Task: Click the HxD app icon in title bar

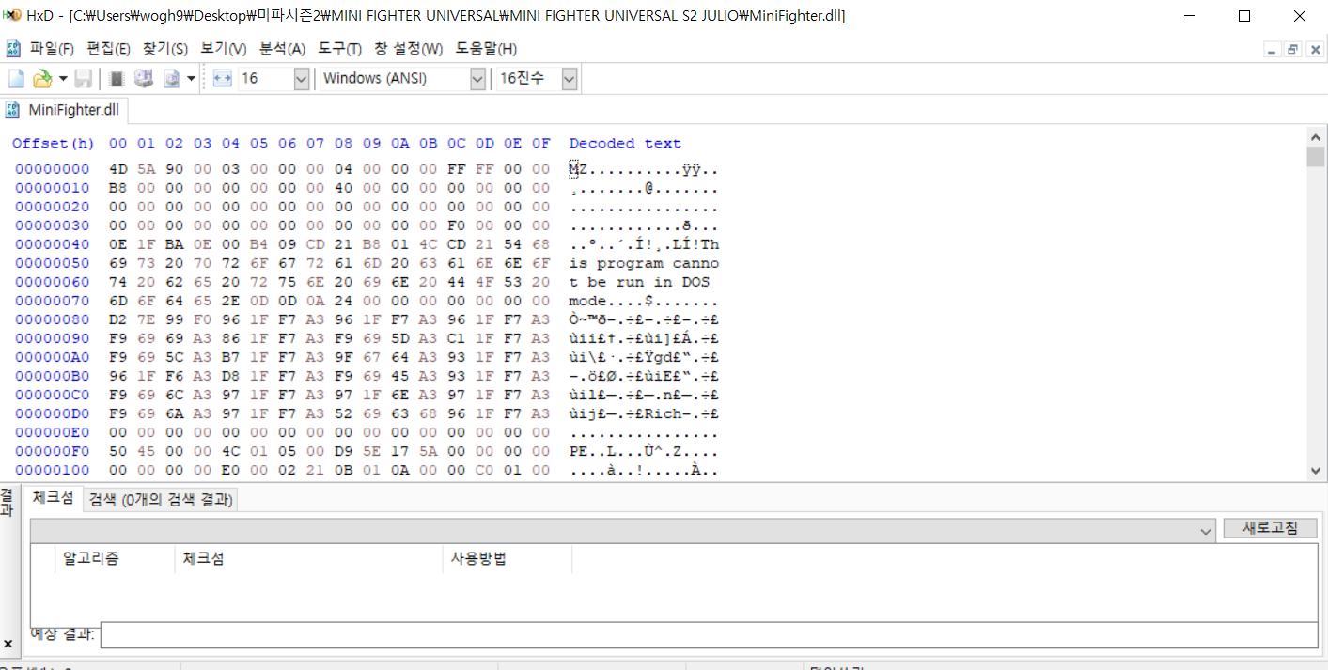Action: point(13,16)
